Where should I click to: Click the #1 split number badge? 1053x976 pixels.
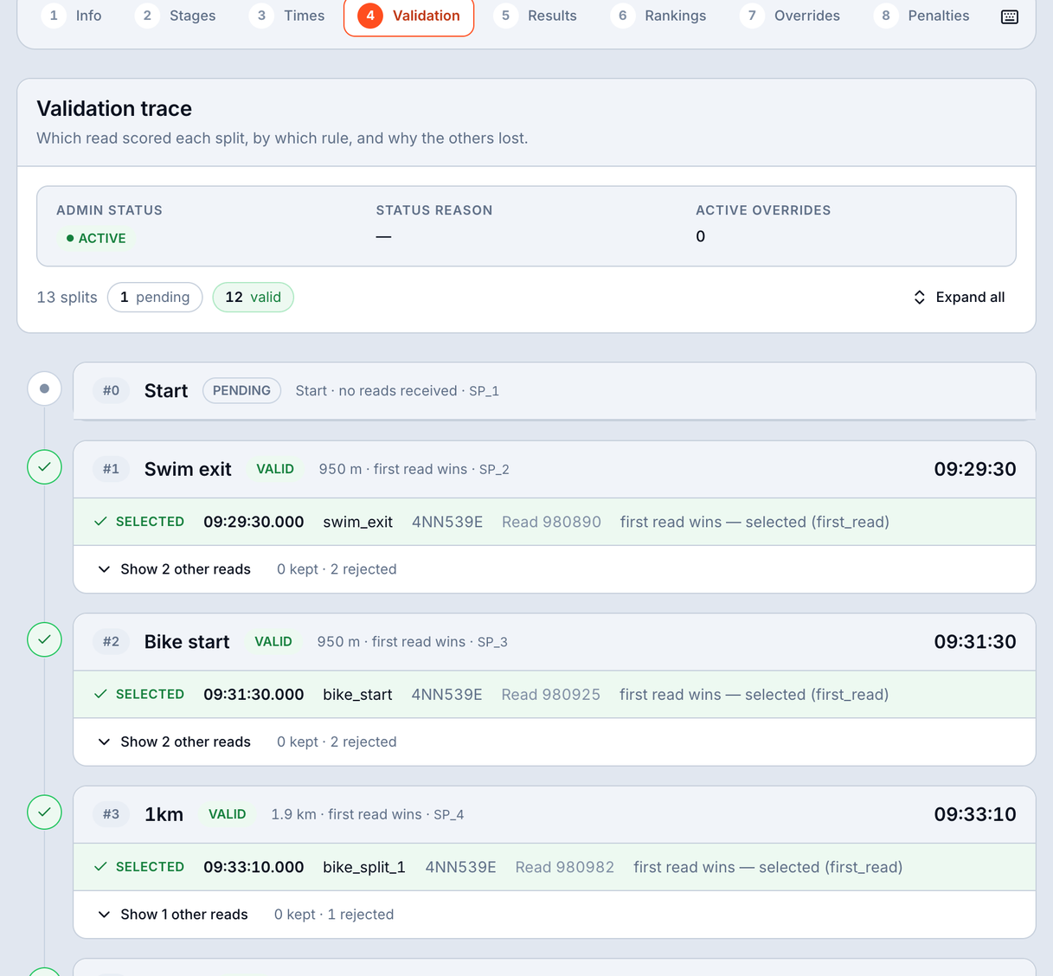click(x=112, y=469)
